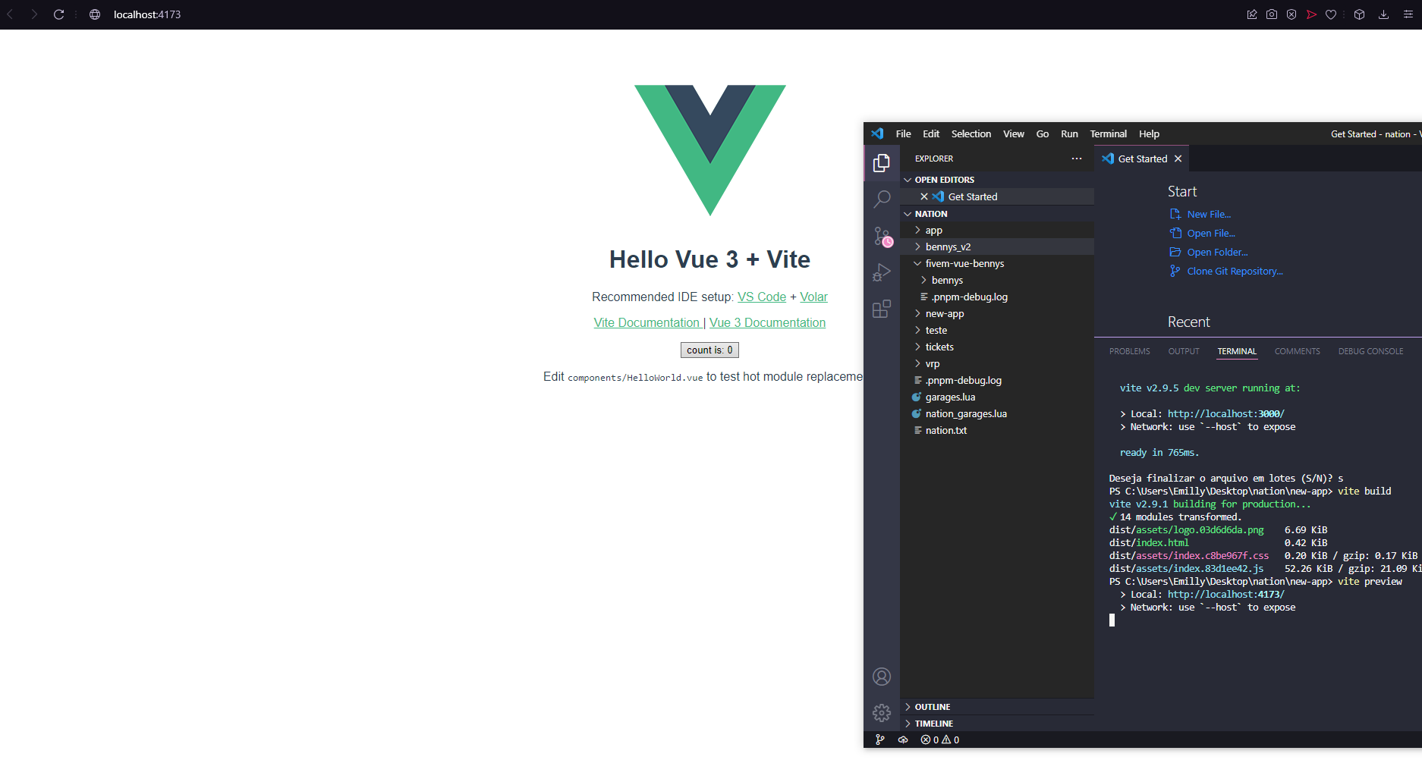Image resolution: width=1422 pixels, height=760 pixels.
Task: Open Explorer views and more actions ellipsis
Action: tap(1077, 159)
